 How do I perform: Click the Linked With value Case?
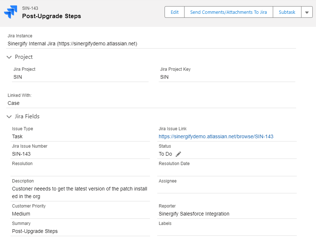click(13, 103)
